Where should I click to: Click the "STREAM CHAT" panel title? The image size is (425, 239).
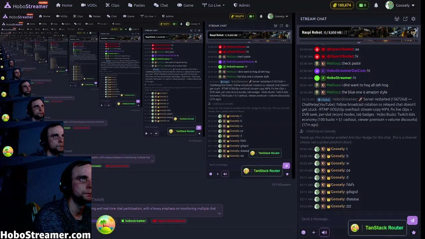tap(313, 19)
